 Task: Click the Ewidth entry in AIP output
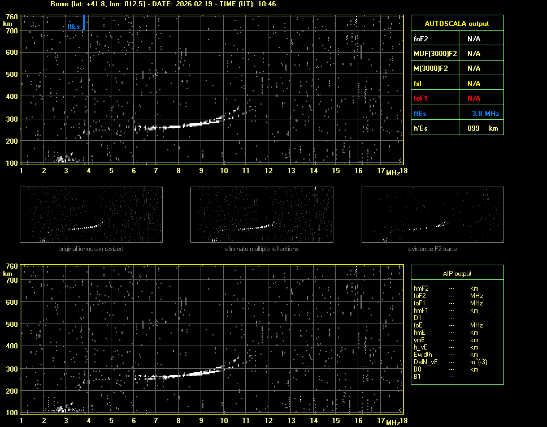(x=423, y=355)
